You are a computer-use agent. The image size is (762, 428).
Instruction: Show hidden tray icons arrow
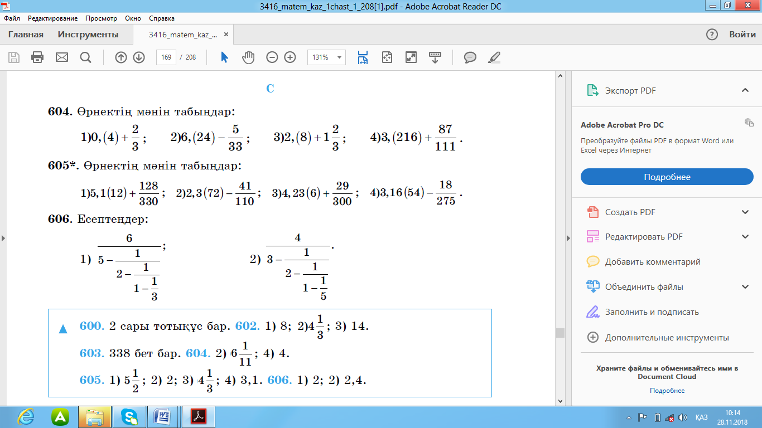tap(630, 417)
